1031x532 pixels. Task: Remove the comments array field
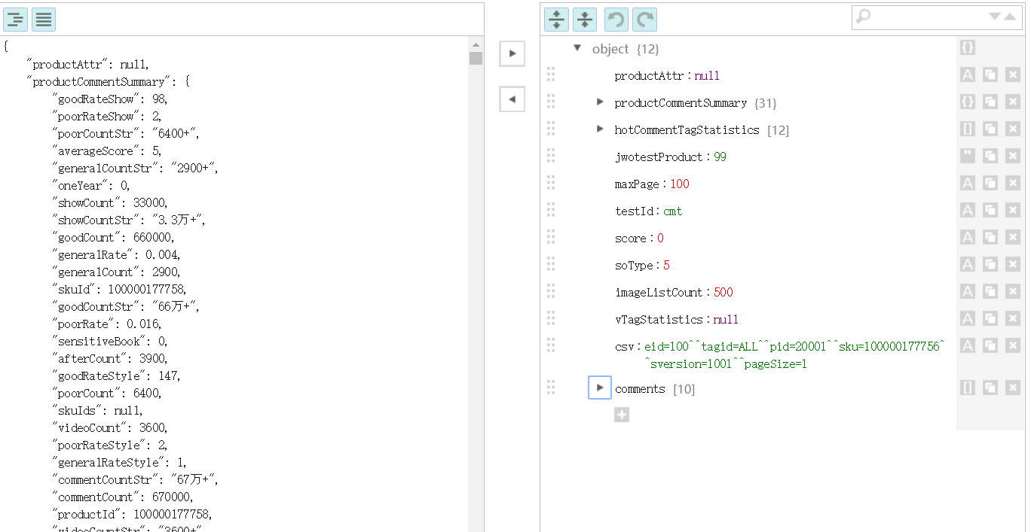(1013, 388)
